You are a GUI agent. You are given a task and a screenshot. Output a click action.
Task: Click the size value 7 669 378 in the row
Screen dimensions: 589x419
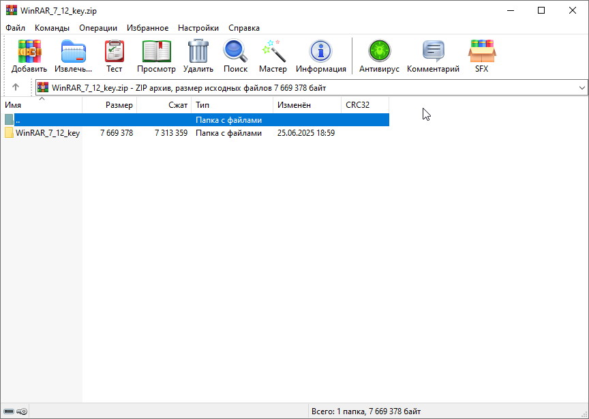[x=117, y=133]
